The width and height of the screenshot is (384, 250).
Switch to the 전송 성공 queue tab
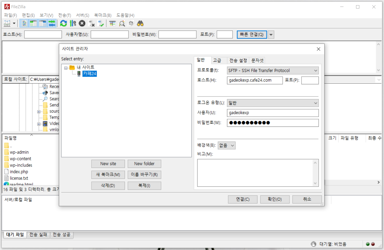[x=62, y=235]
